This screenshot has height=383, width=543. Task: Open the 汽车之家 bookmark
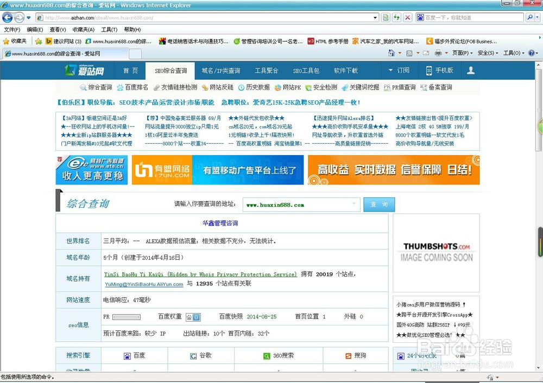(386, 42)
